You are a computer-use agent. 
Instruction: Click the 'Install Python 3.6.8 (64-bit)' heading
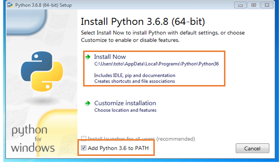143,22
